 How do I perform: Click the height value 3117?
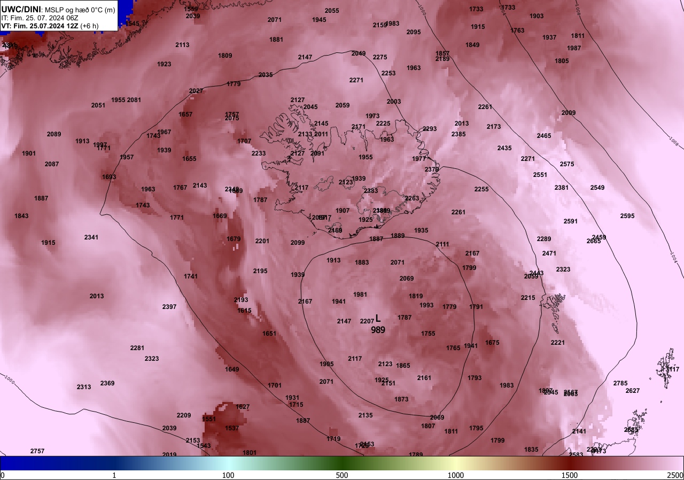click(x=672, y=369)
